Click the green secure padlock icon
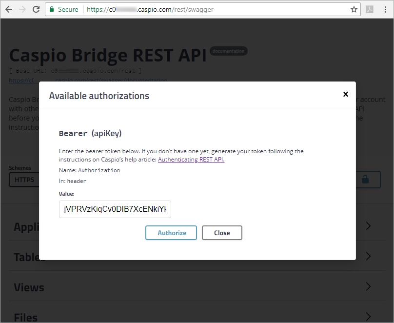Screen dimensions: 394x323 point(52,9)
